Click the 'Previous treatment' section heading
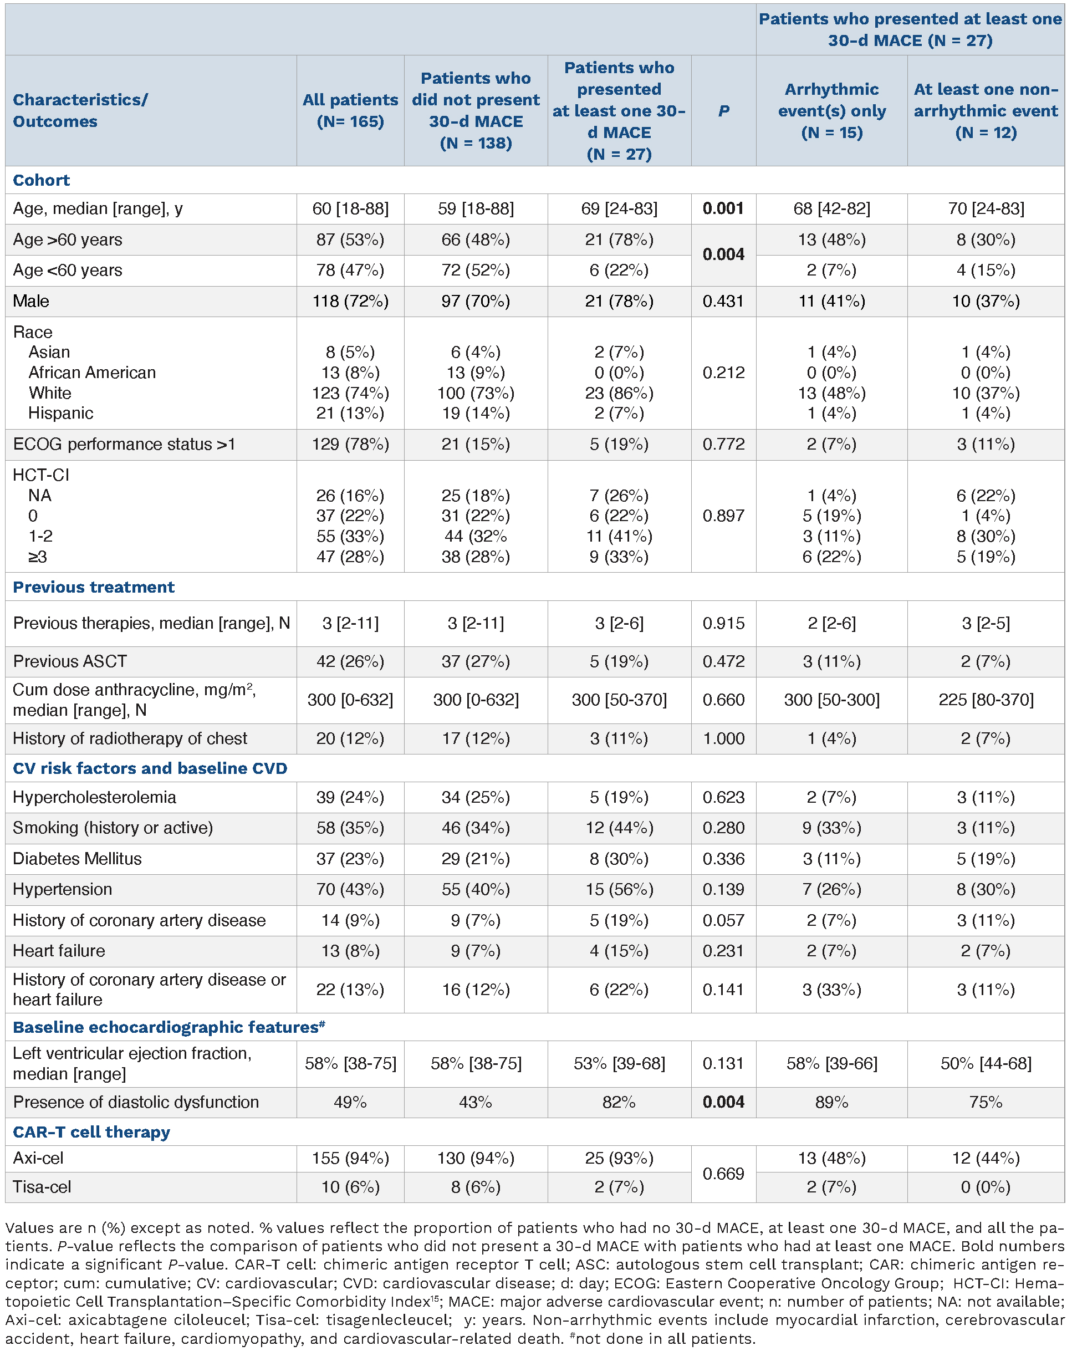Viewport: 1072px width, 1351px height. 93,587
